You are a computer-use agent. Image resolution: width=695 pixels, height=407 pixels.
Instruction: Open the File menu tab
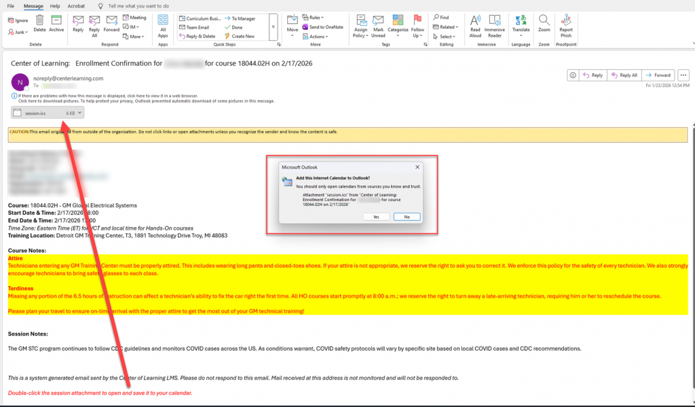pyautogui.click(x=10, y=5)
